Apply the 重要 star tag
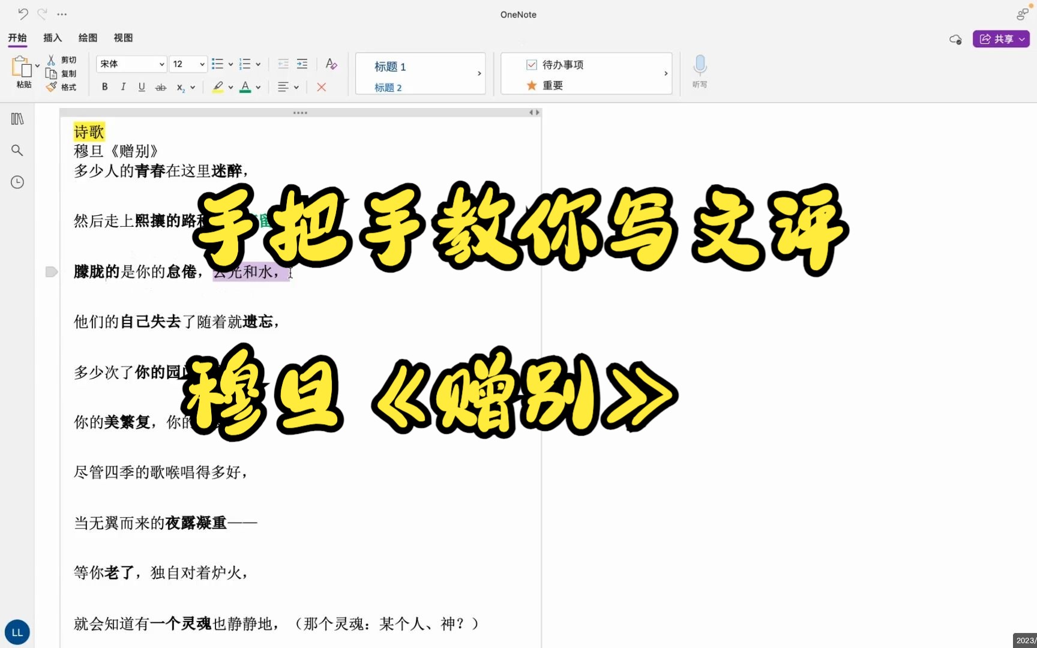 click(544, 86)
